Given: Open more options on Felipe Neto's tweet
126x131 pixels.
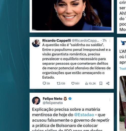Looking at the screenshot, I should [110, 100].
